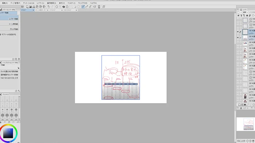Select the topmost layer thumbnail
This screenshot has width=255, height=143.
tap(245, 20)
